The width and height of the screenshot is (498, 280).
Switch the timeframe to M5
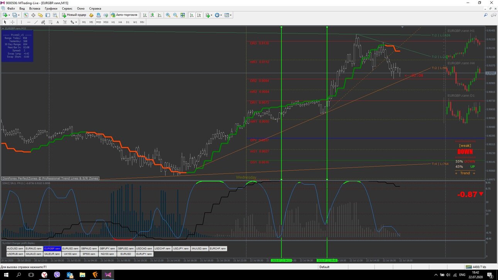pos(91,22)
